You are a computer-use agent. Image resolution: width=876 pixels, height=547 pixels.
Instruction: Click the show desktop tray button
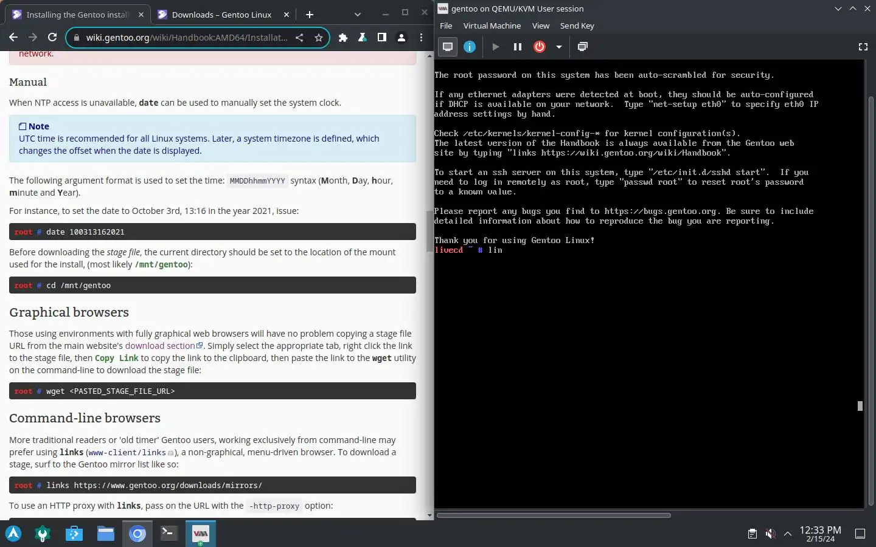pos(860,534)
